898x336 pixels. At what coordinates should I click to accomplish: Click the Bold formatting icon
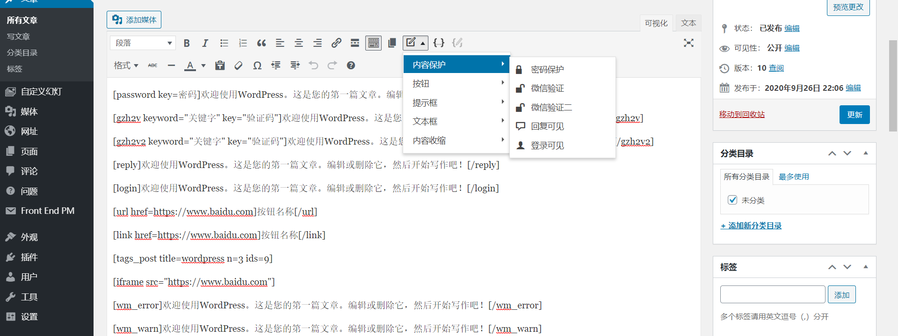[x=187, y=43]
